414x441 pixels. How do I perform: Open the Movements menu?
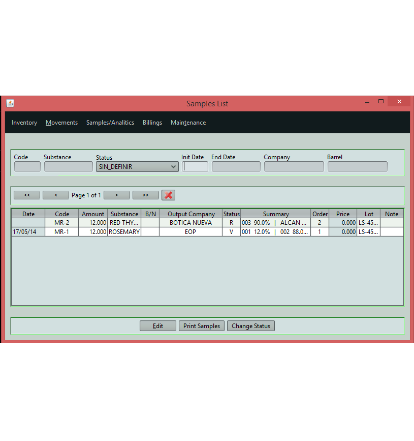pyautogui.click(x=61, y=123)
